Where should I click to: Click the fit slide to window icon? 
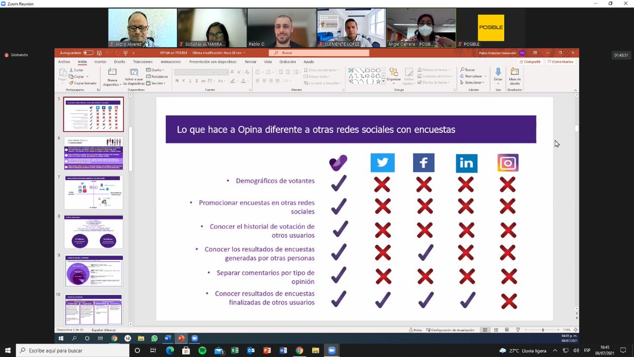[575, 330]
